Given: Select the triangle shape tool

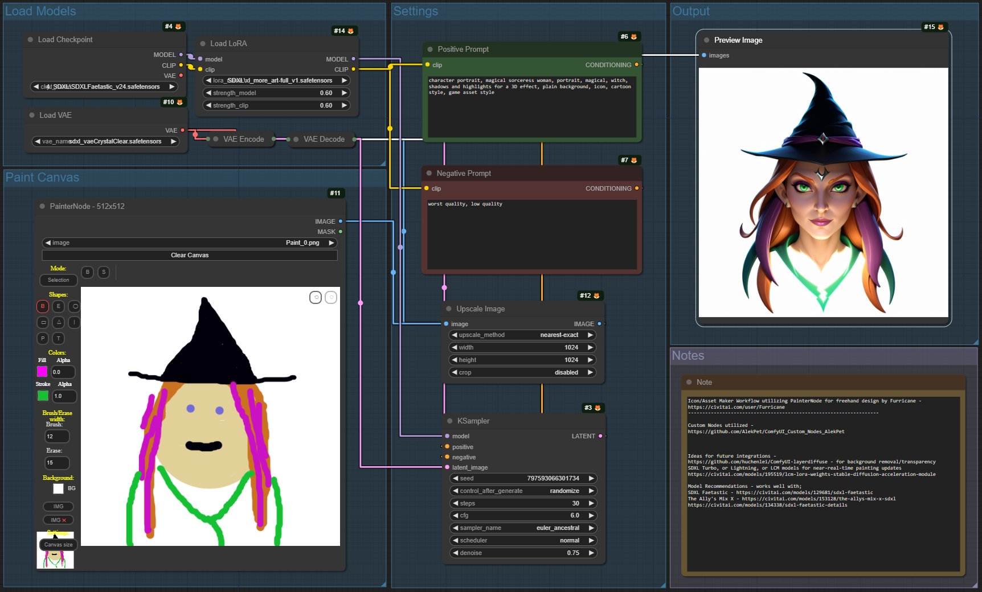Looking at the screenshot, I should [x=58, y=322].
